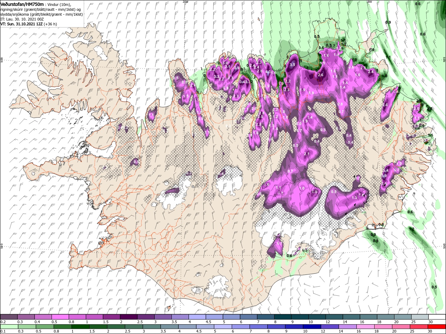Pick the dull purple 0.2 swatch in upper legend
This screenshot has width=446, height=334.
(9, 317)
